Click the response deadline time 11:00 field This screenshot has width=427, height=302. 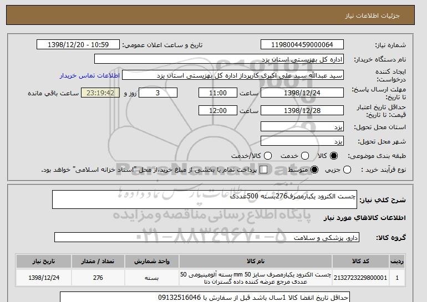coord(218,93)
